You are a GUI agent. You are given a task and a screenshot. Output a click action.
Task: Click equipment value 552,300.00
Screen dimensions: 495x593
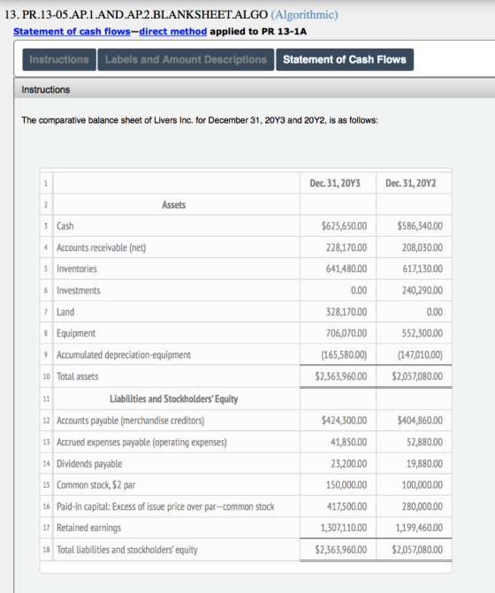(422, 333)
